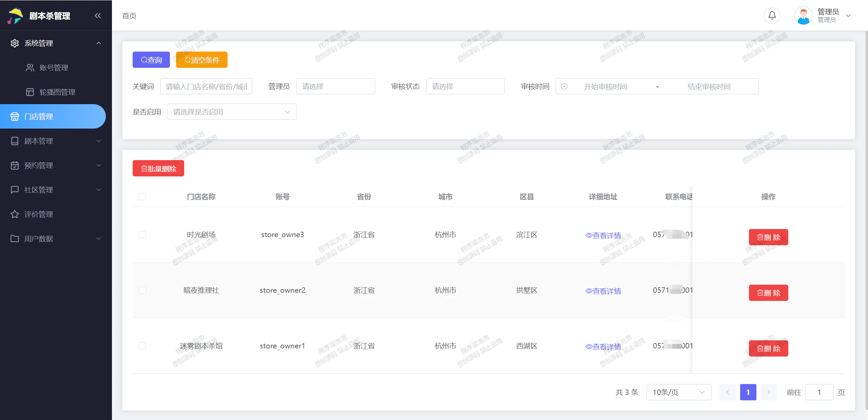868x420 pixels.
Task: Open 评价管理 menu item
Action: pos(56,214)
